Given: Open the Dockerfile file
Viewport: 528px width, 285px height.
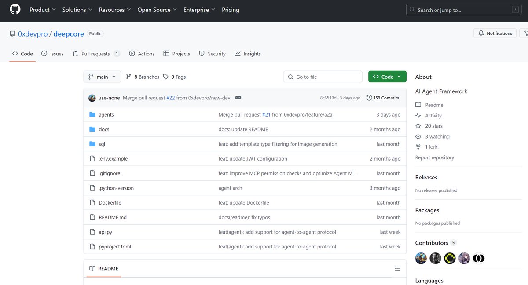Looking at the screenshot, I should [x=110, y=203].
